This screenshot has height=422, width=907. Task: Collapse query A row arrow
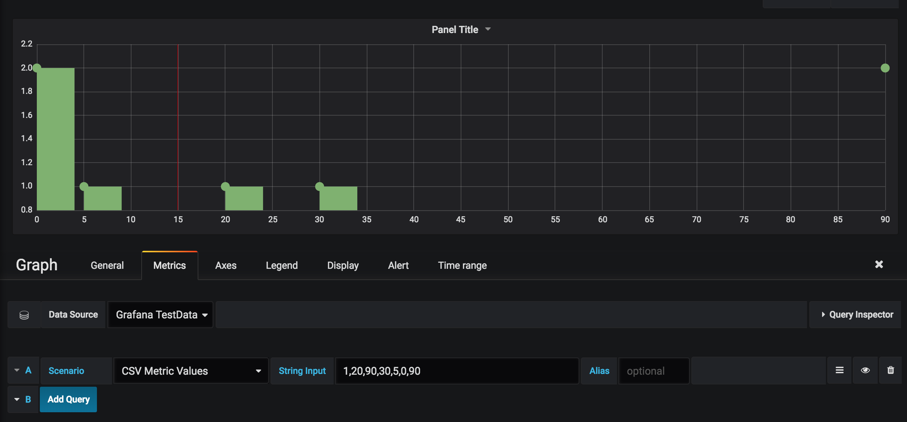[17, 371]
